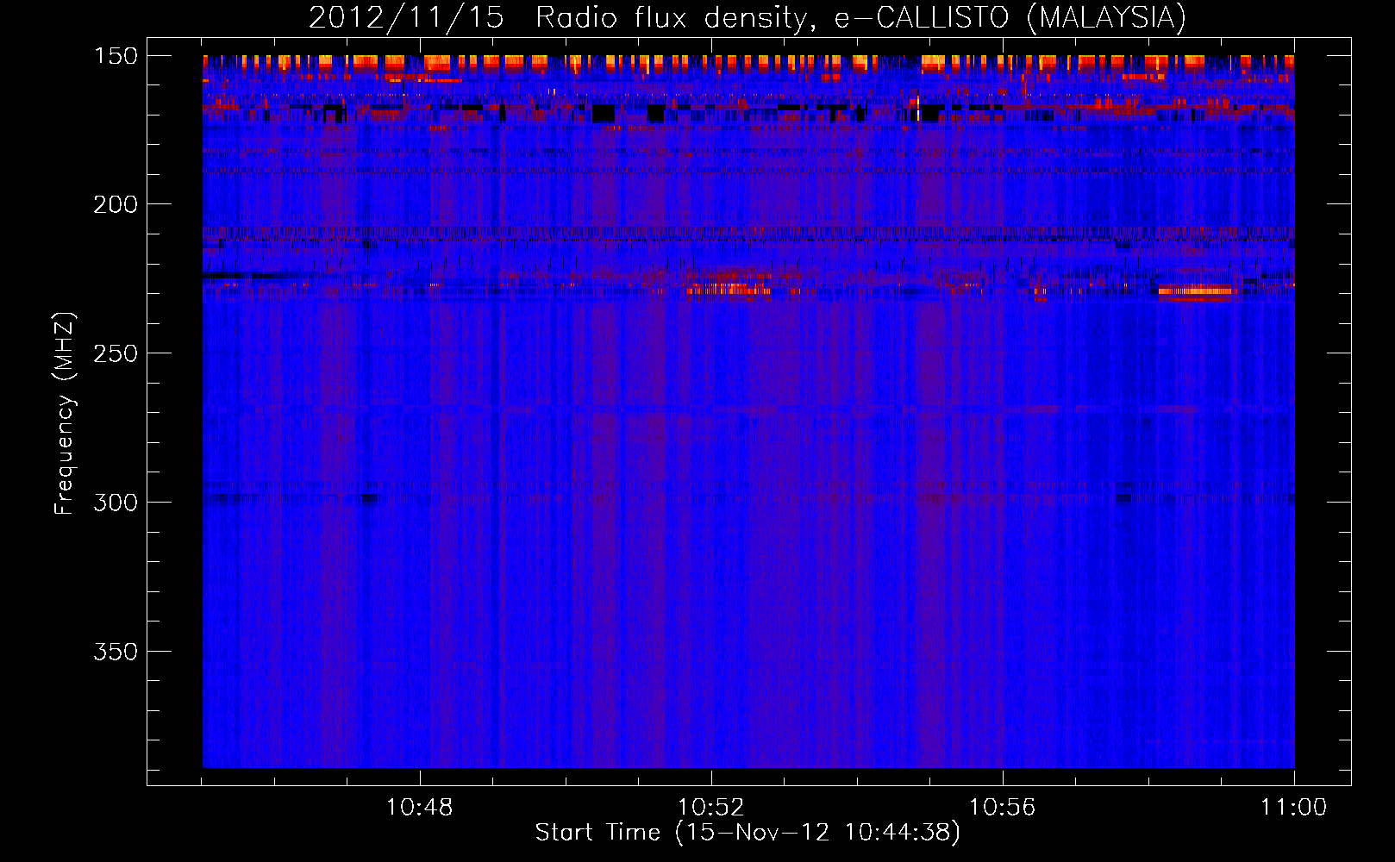This screenshot has height=862, width=1395.
Task: Click the bright burst near 10:52 at 228 MHz
Action: tap(729, 290)
